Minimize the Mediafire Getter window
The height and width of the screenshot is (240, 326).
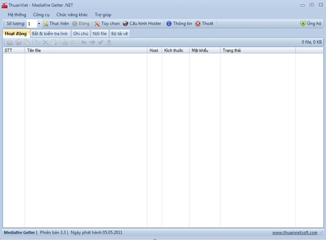303,5
